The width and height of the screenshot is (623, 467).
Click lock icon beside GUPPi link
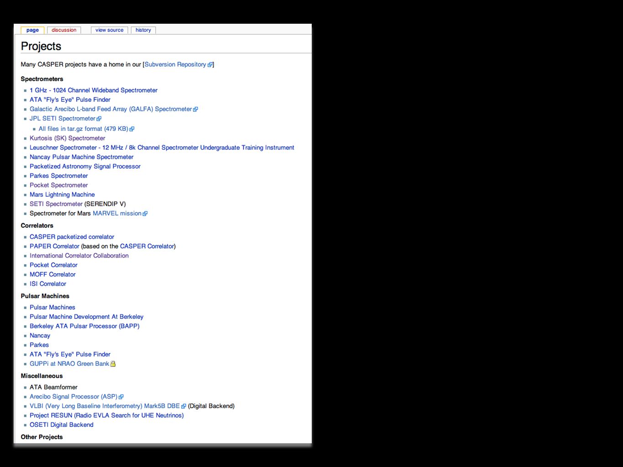click(113, 364)
